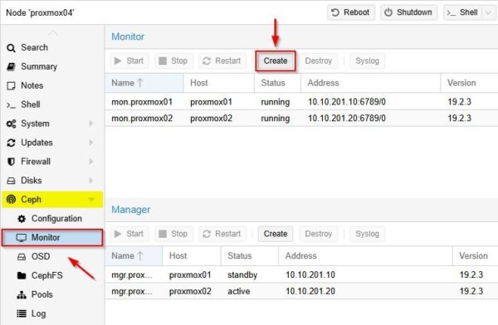Sort Monitor table by Name column
Screen dimensions: 498x325
pyautogui.click(x=144, y=83)
